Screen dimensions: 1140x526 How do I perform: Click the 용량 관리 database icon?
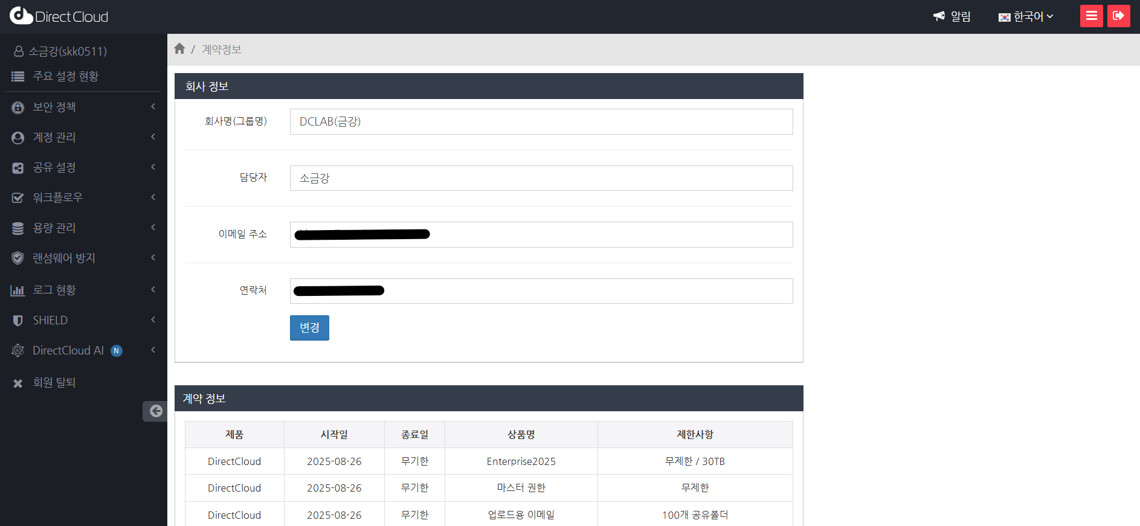click(x=18, y=228)
